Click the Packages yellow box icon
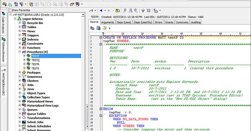The height and width of the screenshot is (131, 251). [x=24, y=72]
